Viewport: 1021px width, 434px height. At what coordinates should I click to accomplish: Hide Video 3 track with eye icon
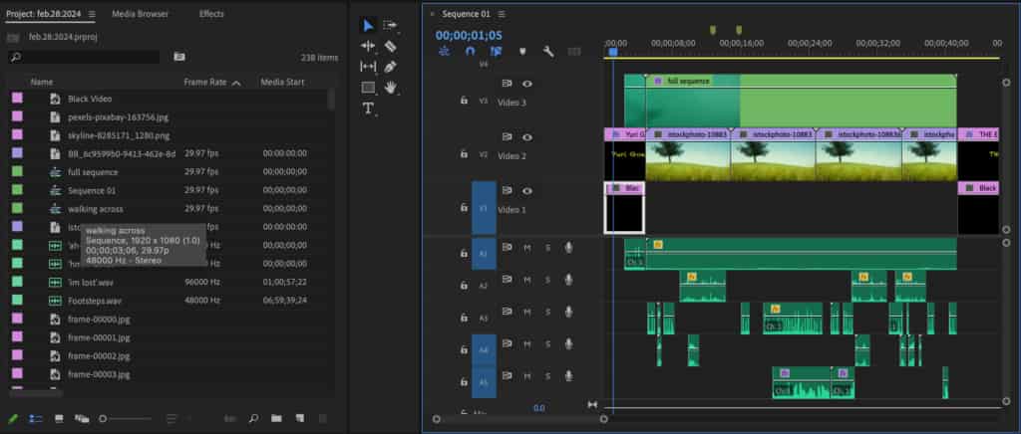(x=527, y=84)
